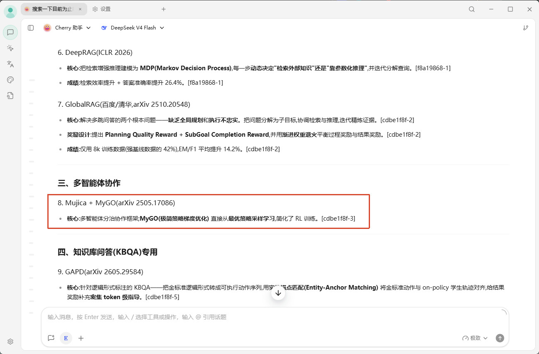
Task: Add a new tab with the plus button
Action: (x=164, y=9)
